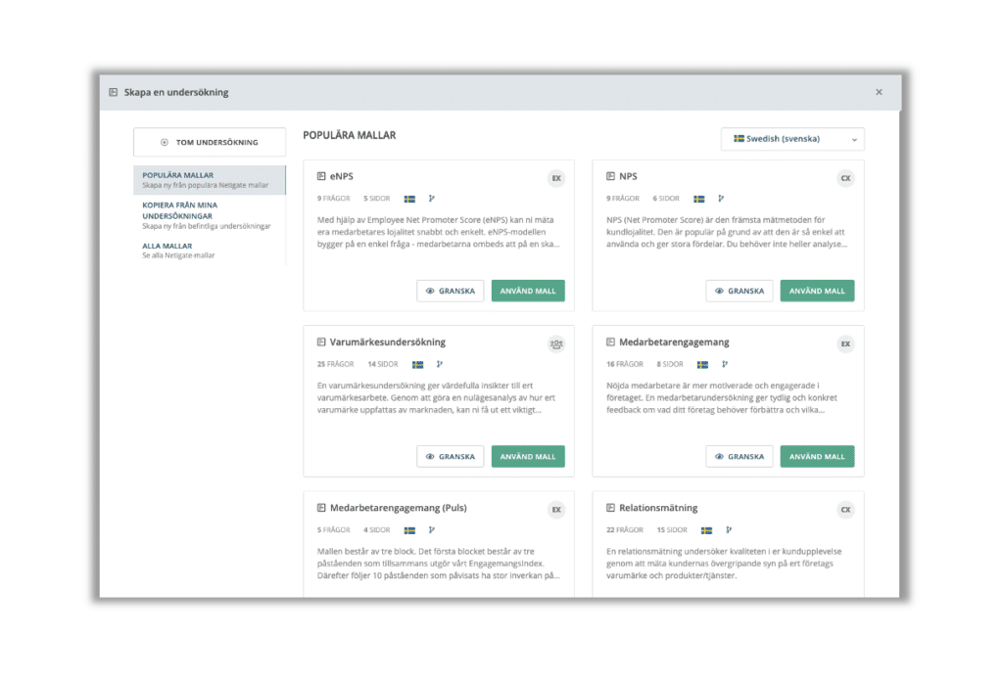Click '25 FRÅGOR' on Varumärkesundersökning card

pyautogui.click(x=335, y=364)
